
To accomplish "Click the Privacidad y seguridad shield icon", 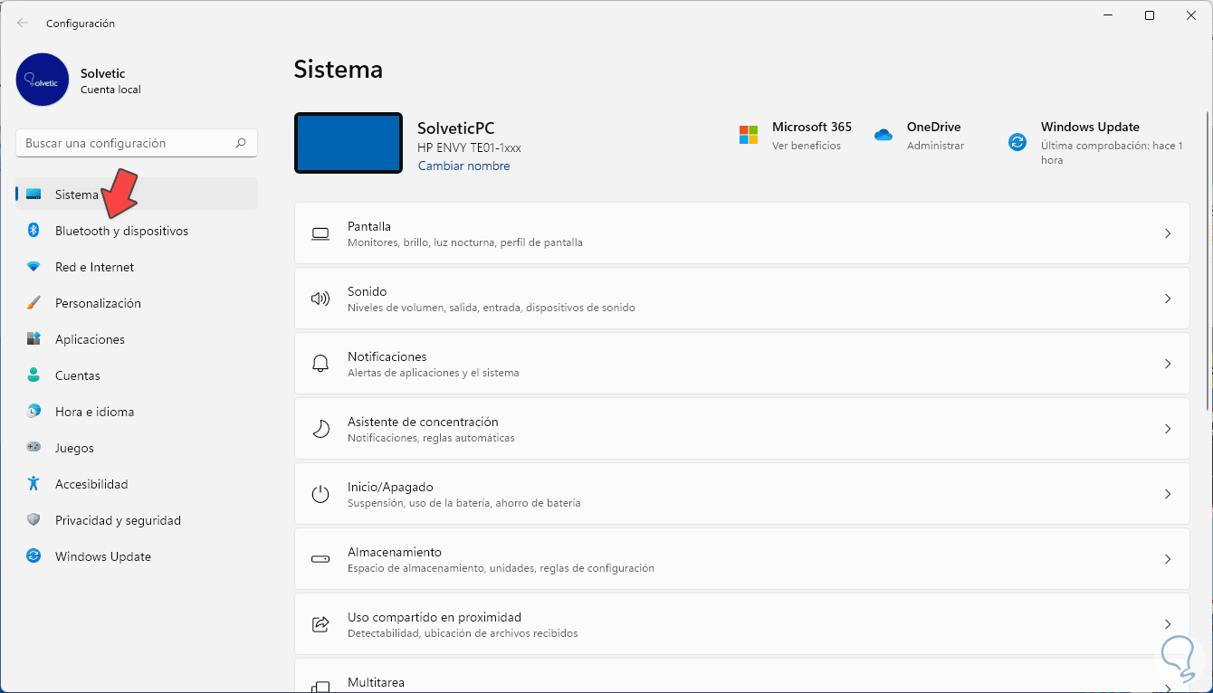I will tap(33, 520).
